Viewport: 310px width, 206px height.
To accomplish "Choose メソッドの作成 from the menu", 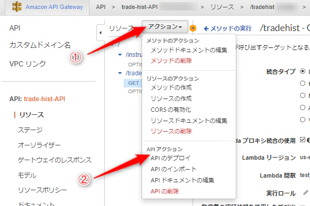I will click(171, 87).
